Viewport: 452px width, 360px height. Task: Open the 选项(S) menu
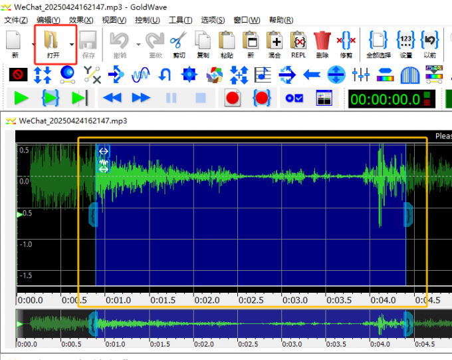coord(213,20)
